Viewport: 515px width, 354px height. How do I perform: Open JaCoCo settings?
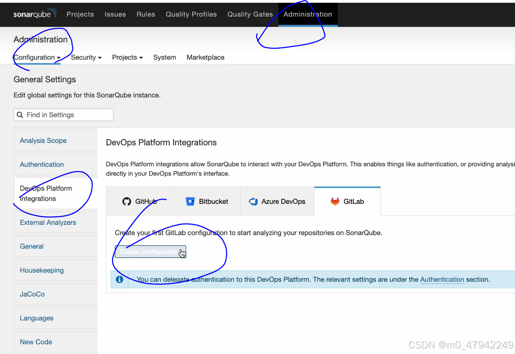[56, 294]
